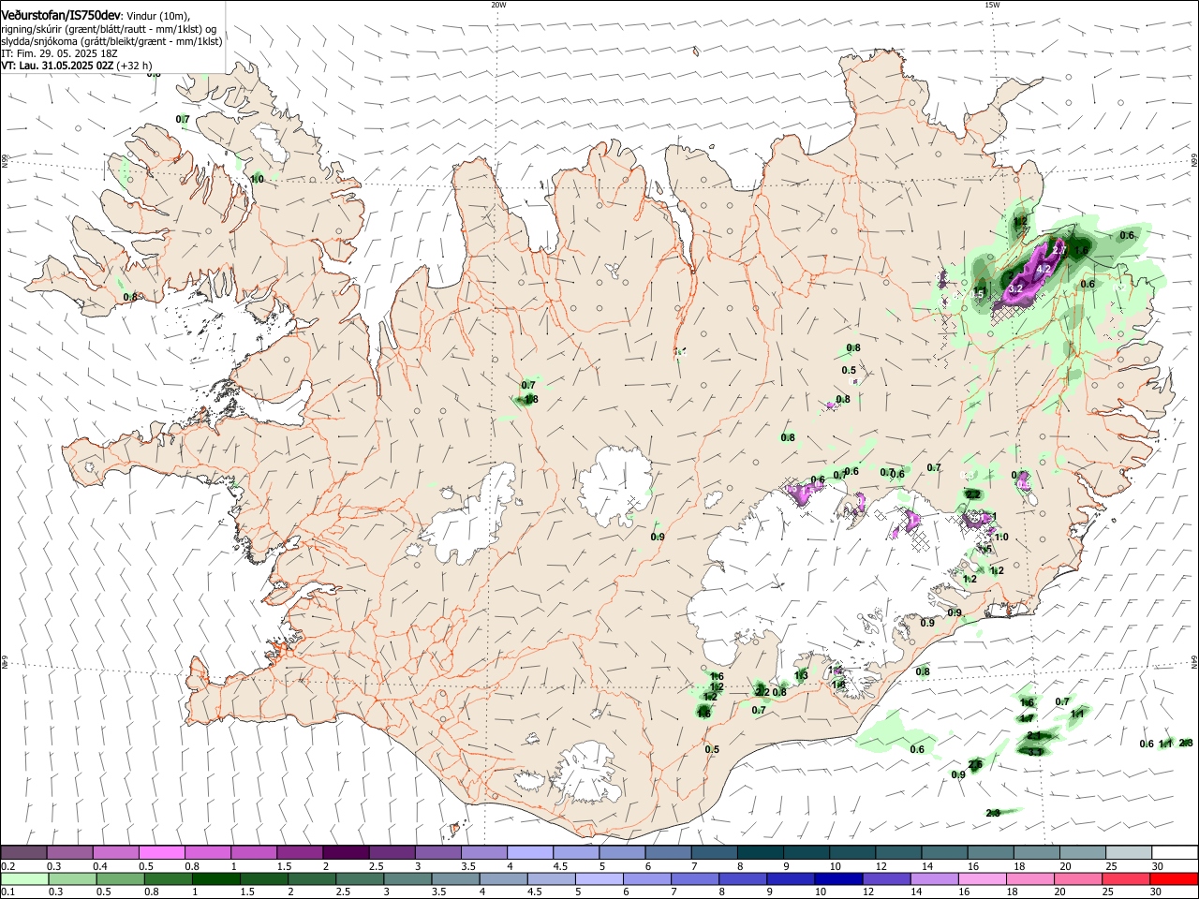Viewport: 1199px width, 899px height.
Task: Select the upper-scale grey-teal swatch between 20 and 25
Action: pyautogui.click(x=1082, y=852)
